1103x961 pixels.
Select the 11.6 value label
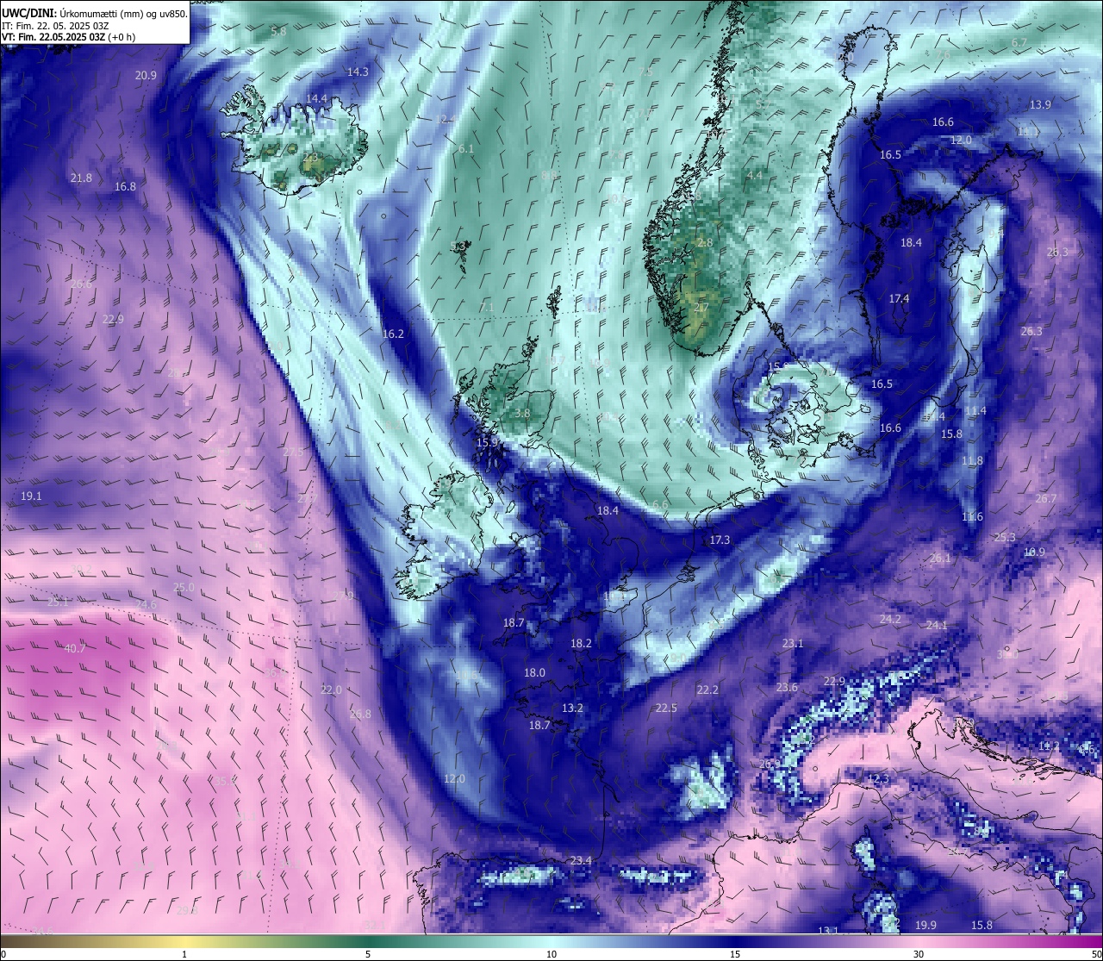click(x=972, y=517)
